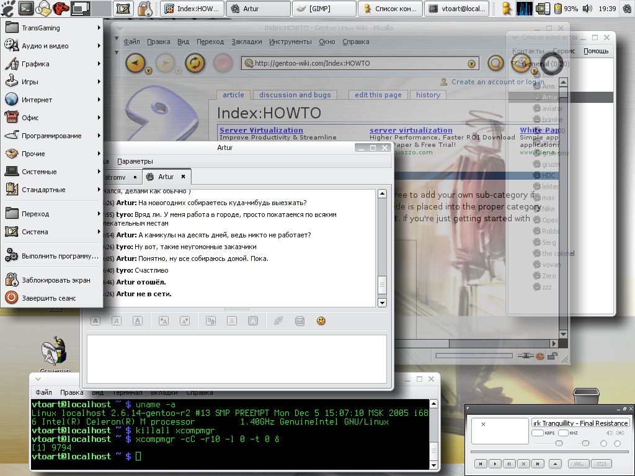Open volume control in system tray

coord(587,8)
